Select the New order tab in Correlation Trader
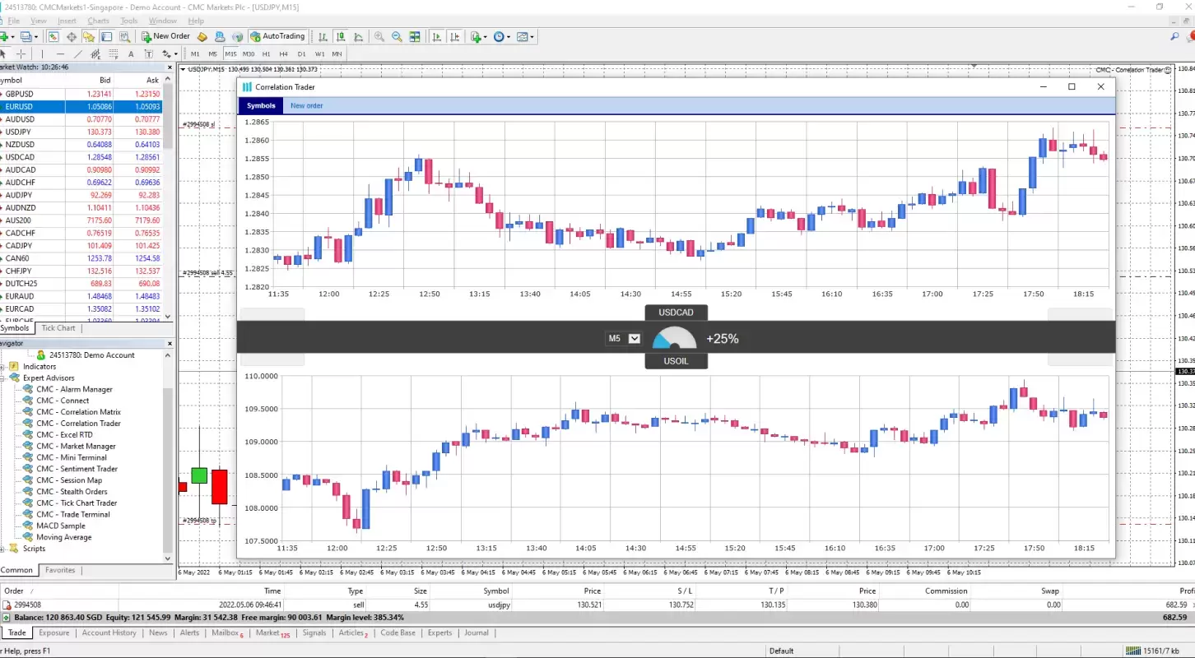 point(306,105)
